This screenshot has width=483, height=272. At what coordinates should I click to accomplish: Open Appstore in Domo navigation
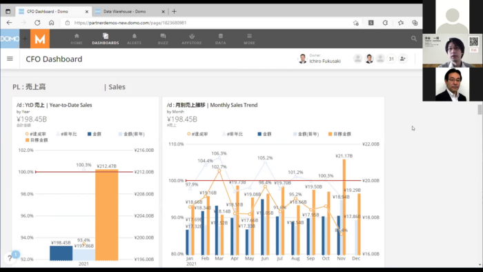point(192,39)
